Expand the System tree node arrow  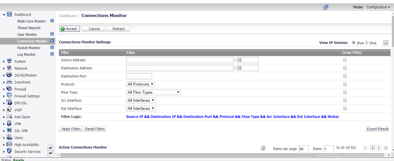[x=4, y=61]
